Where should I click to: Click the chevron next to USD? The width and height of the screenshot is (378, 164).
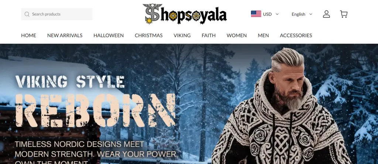click(277, 14)
